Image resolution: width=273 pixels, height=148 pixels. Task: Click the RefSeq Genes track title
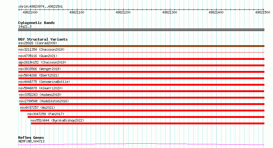[x=31, y=138]
